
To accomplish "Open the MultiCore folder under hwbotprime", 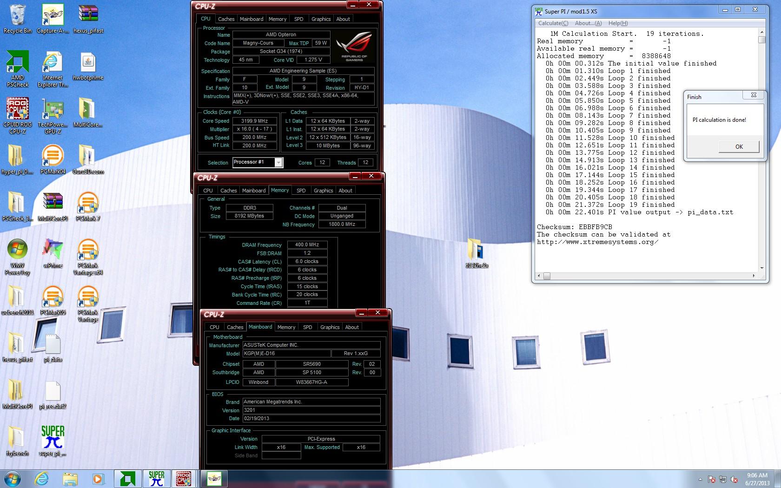I will click(x=88, y=113).
